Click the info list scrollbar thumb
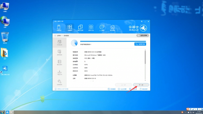Image resolution: width=203 pixels, height=114 pixels. coord(145,57)
